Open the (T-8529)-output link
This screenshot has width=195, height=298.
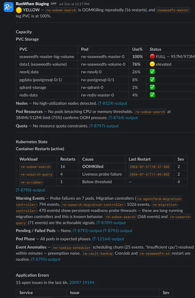point(112,104)
